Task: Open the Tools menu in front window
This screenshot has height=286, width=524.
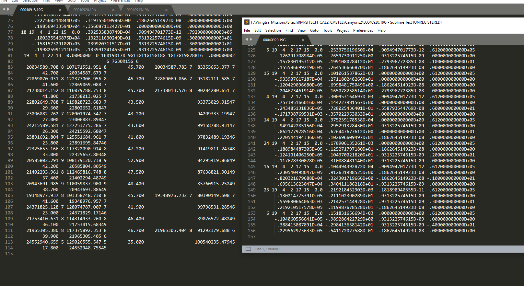Action: pos(328,30)
